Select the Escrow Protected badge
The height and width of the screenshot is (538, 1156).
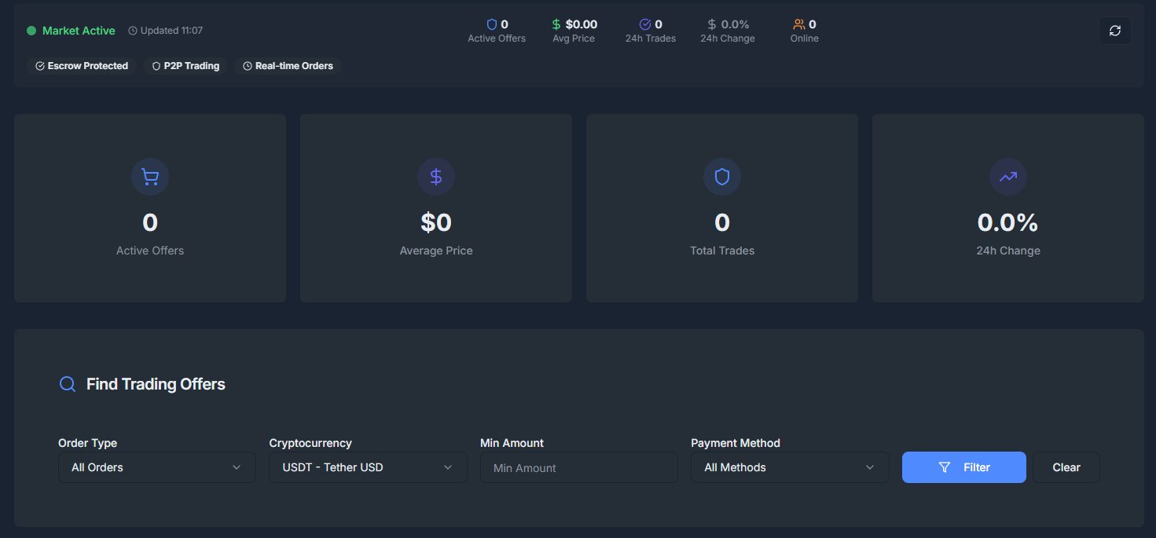(82, 66)
